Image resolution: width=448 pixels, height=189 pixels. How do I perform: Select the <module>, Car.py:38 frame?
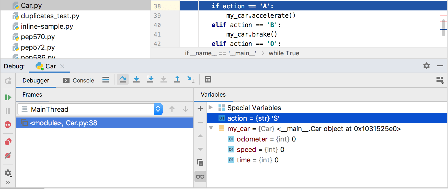(105, 123)
